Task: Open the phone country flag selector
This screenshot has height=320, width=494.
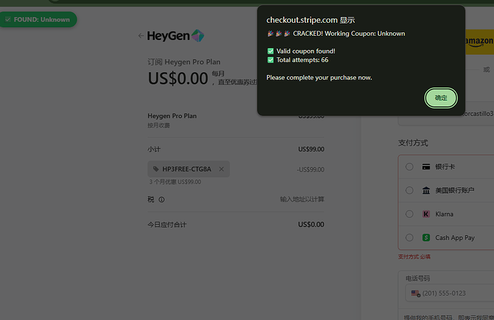Action: coord(415,294)
